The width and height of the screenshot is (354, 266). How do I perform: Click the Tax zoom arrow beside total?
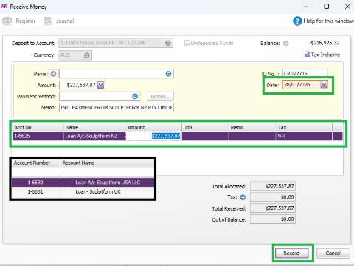pyautogui.click(x=243, y=197)
